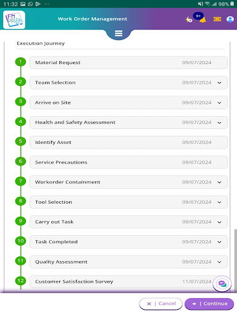This screenshot has height=316, width=237.
Task: Expand the Tool Selection chevron
Action: pyautogui.click(x=220, y=202)
